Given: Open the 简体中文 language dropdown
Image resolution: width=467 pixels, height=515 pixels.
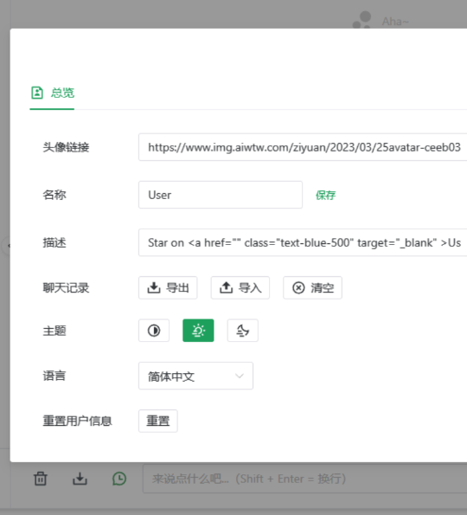Looking at the screenshot, I should (195, 376).
